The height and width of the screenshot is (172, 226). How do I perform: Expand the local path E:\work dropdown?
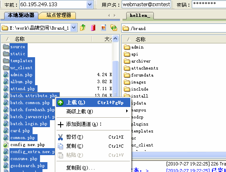pyautogui.click(x=74, y=28)
